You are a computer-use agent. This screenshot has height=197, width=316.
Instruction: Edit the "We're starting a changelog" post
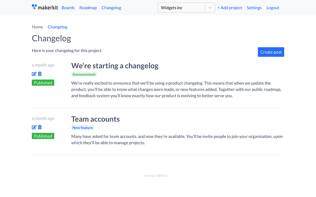(x=34, y=74)
